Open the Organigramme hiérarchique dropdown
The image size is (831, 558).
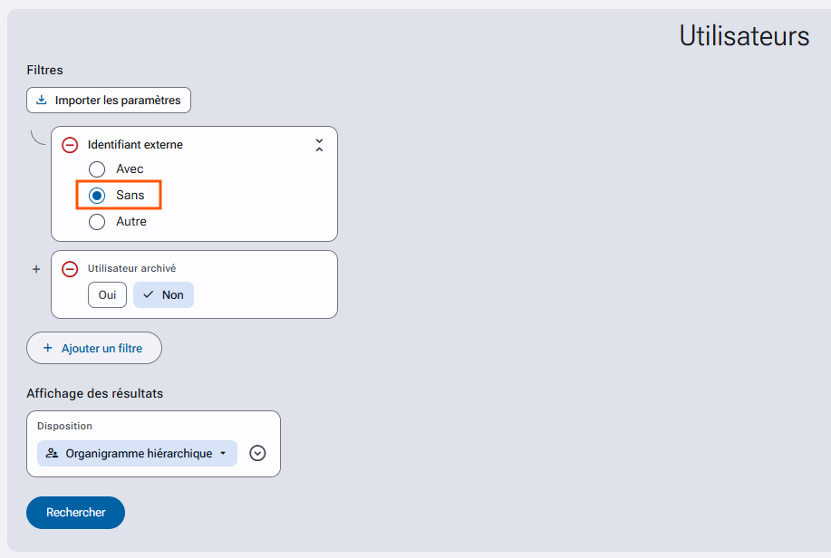(x=137, y=453)
